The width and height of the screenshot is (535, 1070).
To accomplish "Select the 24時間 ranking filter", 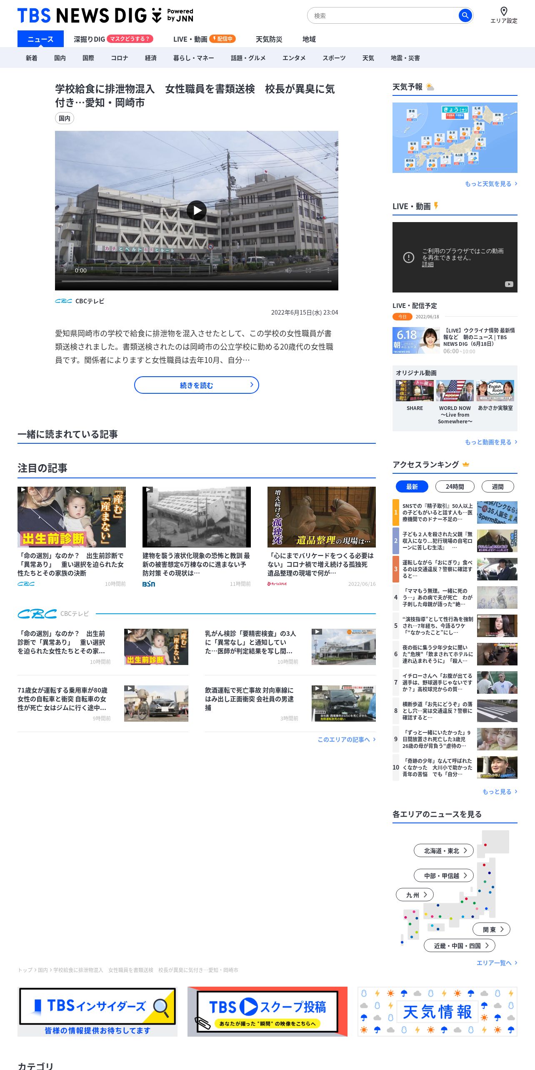I will [455, 486].
